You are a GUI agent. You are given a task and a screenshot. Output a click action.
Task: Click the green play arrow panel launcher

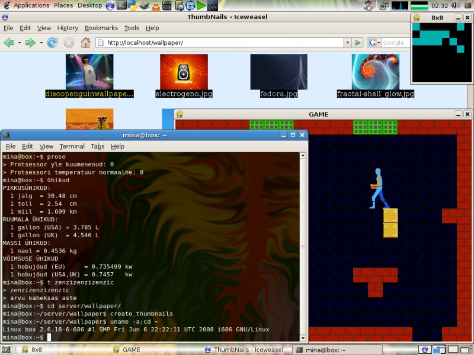[x=201, y=5]
